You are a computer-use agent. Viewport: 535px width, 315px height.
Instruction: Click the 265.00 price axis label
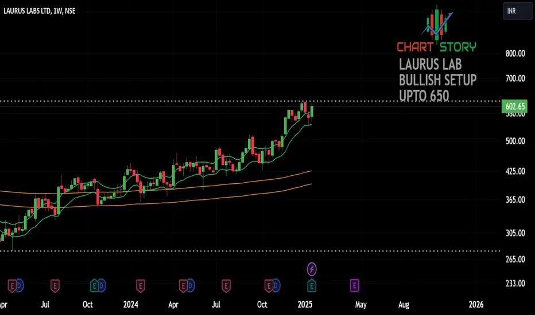tap(515, 259)
